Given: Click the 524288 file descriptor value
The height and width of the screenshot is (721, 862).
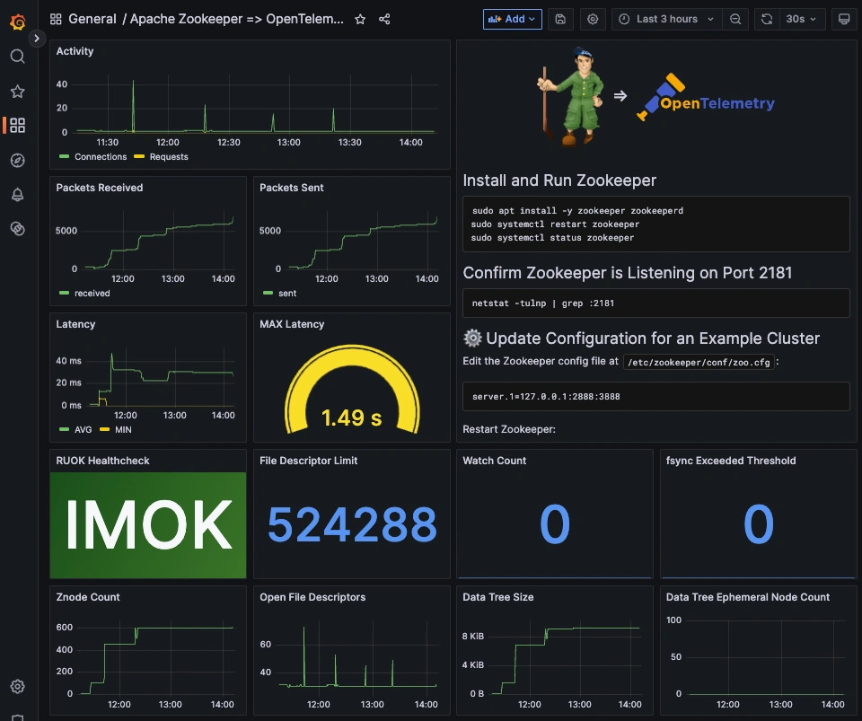Looking at the screenshot, I should point(352,524).
